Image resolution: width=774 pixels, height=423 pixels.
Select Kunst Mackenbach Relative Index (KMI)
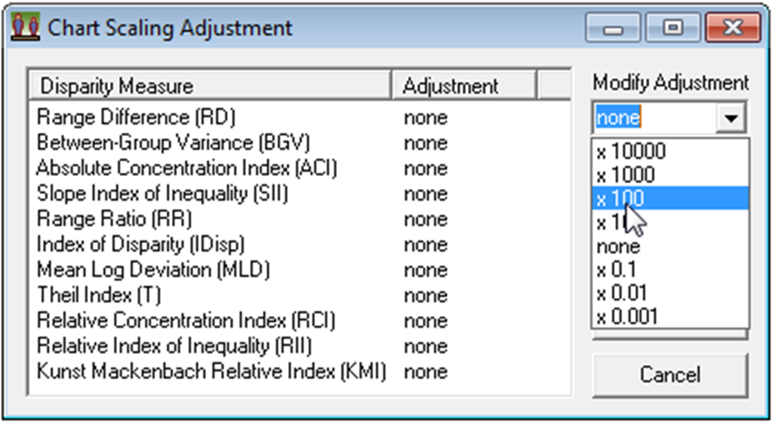211,371
